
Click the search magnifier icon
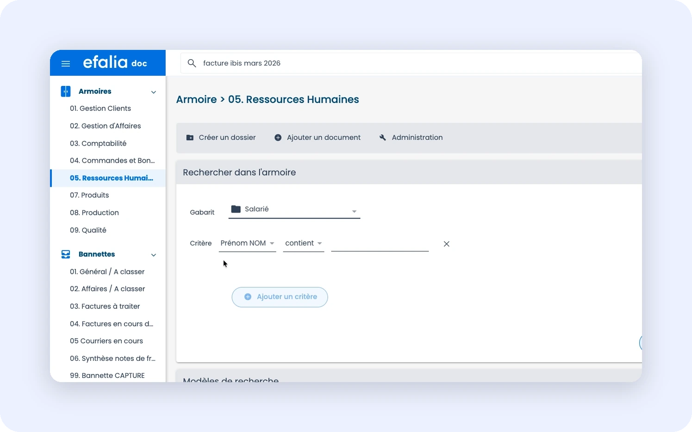coord(192,63)
